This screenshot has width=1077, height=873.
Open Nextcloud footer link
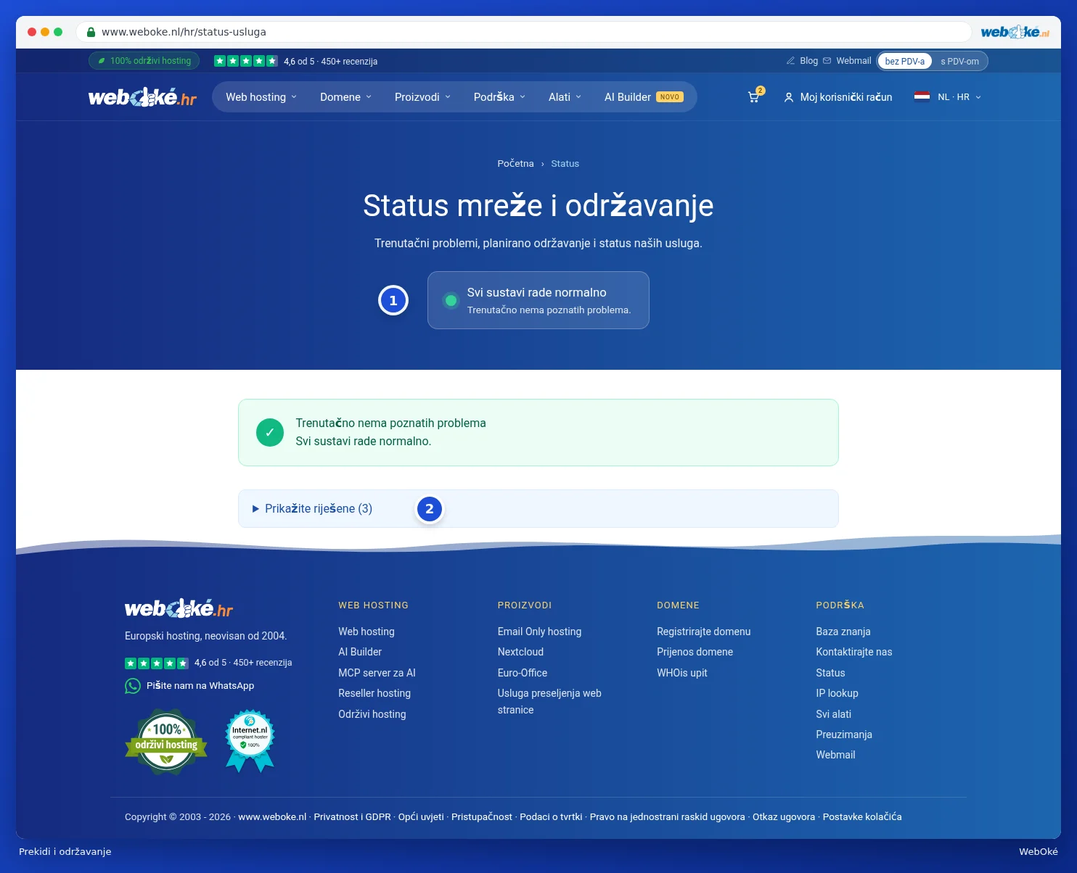520,652
